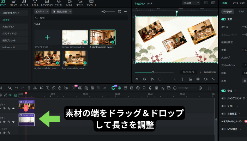247x141 pixels.
Task: Click the playhead split scissors button
Action: [x=26, y=108]
